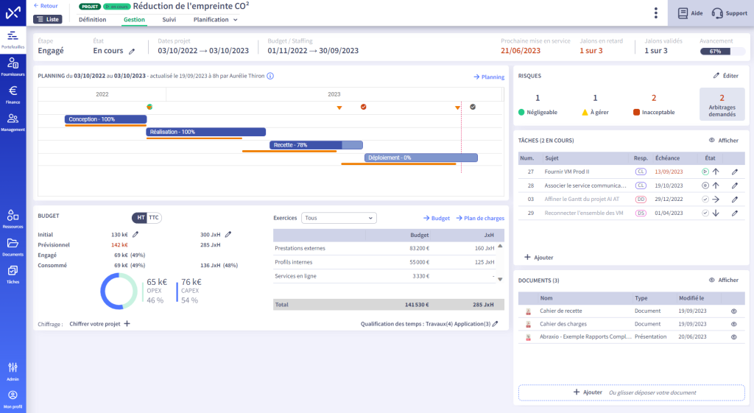The height and width of the screenshot is (413, 754).
Task: Go to Ressources in the sidebar
Action: pyautogui.click(x=13, y=217)
